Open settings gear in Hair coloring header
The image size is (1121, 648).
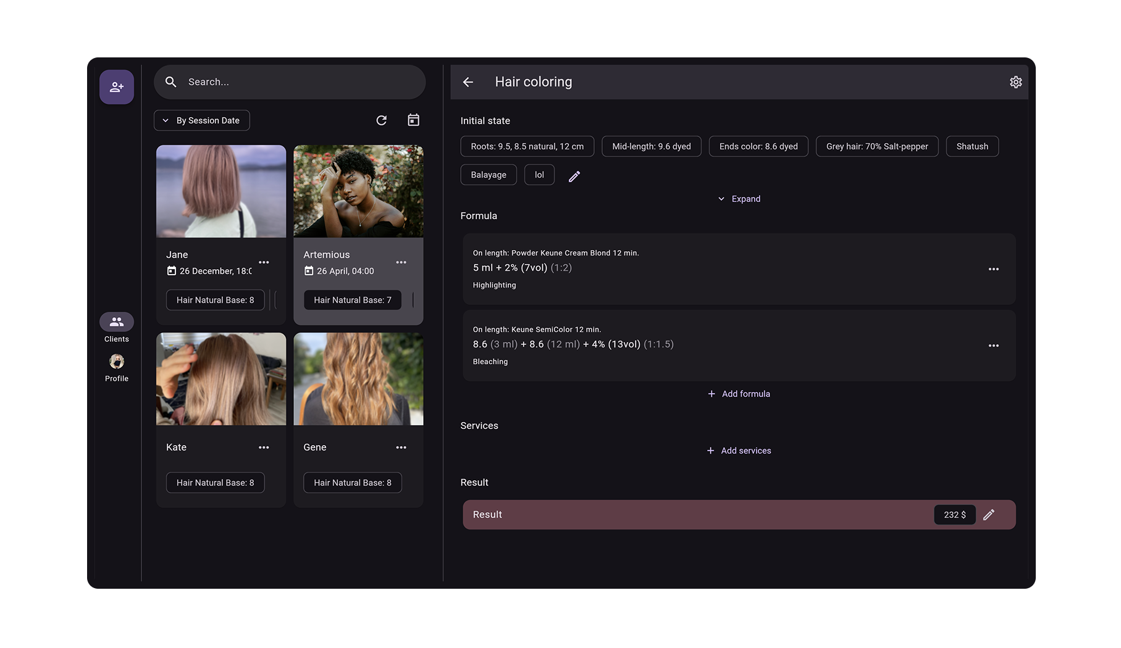tap(1015, 82)
